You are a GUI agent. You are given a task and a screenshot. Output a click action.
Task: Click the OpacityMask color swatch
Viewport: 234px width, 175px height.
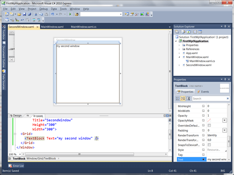209,121
